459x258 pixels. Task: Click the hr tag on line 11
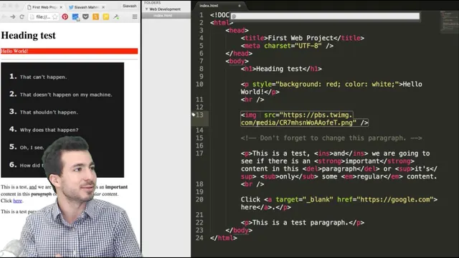tap(252, 100)
